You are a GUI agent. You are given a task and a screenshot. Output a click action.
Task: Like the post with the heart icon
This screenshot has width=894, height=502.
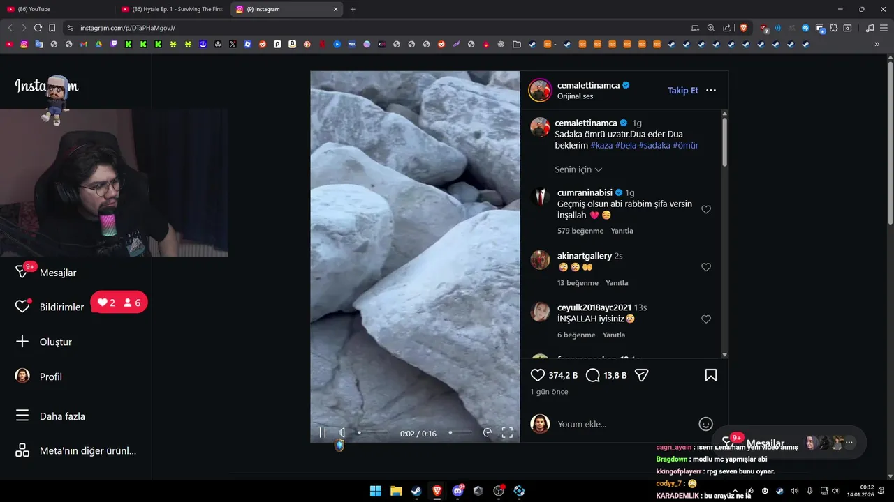pos(538,375)
